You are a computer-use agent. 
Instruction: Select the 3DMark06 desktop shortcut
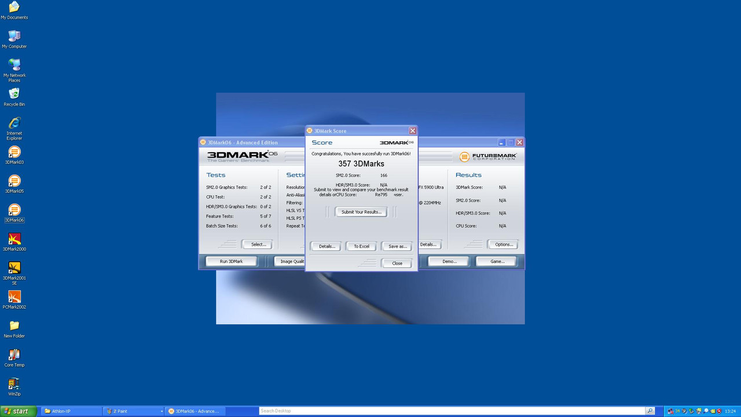(14, 213)
